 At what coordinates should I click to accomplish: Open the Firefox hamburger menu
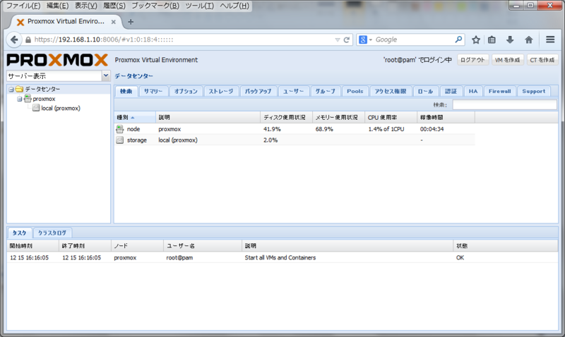[550, 39]
